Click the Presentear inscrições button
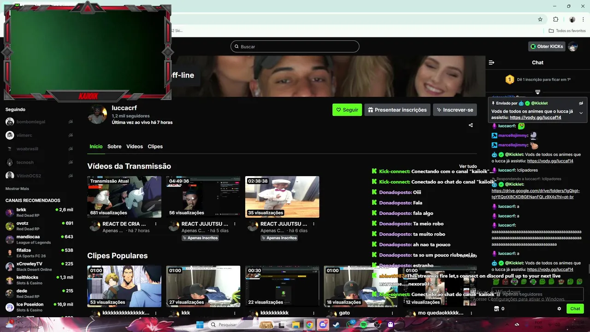This screenshot has width=590, height=332. (397, 110)
